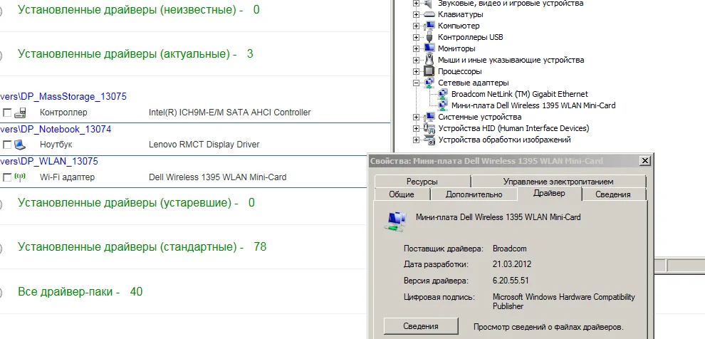Expand the Системные устройства node
Screen dimensions: 705x339
[416, 117]
